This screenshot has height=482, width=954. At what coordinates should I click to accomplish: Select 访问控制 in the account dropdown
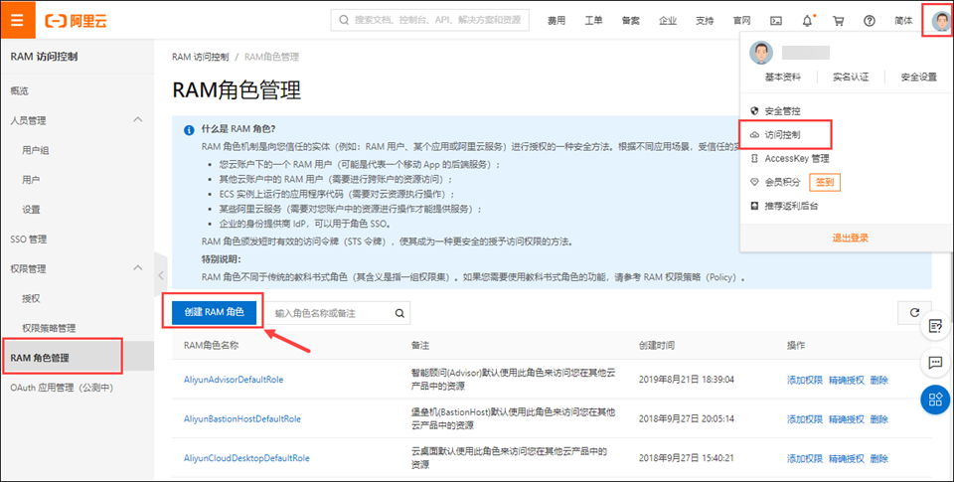[783, 134]
